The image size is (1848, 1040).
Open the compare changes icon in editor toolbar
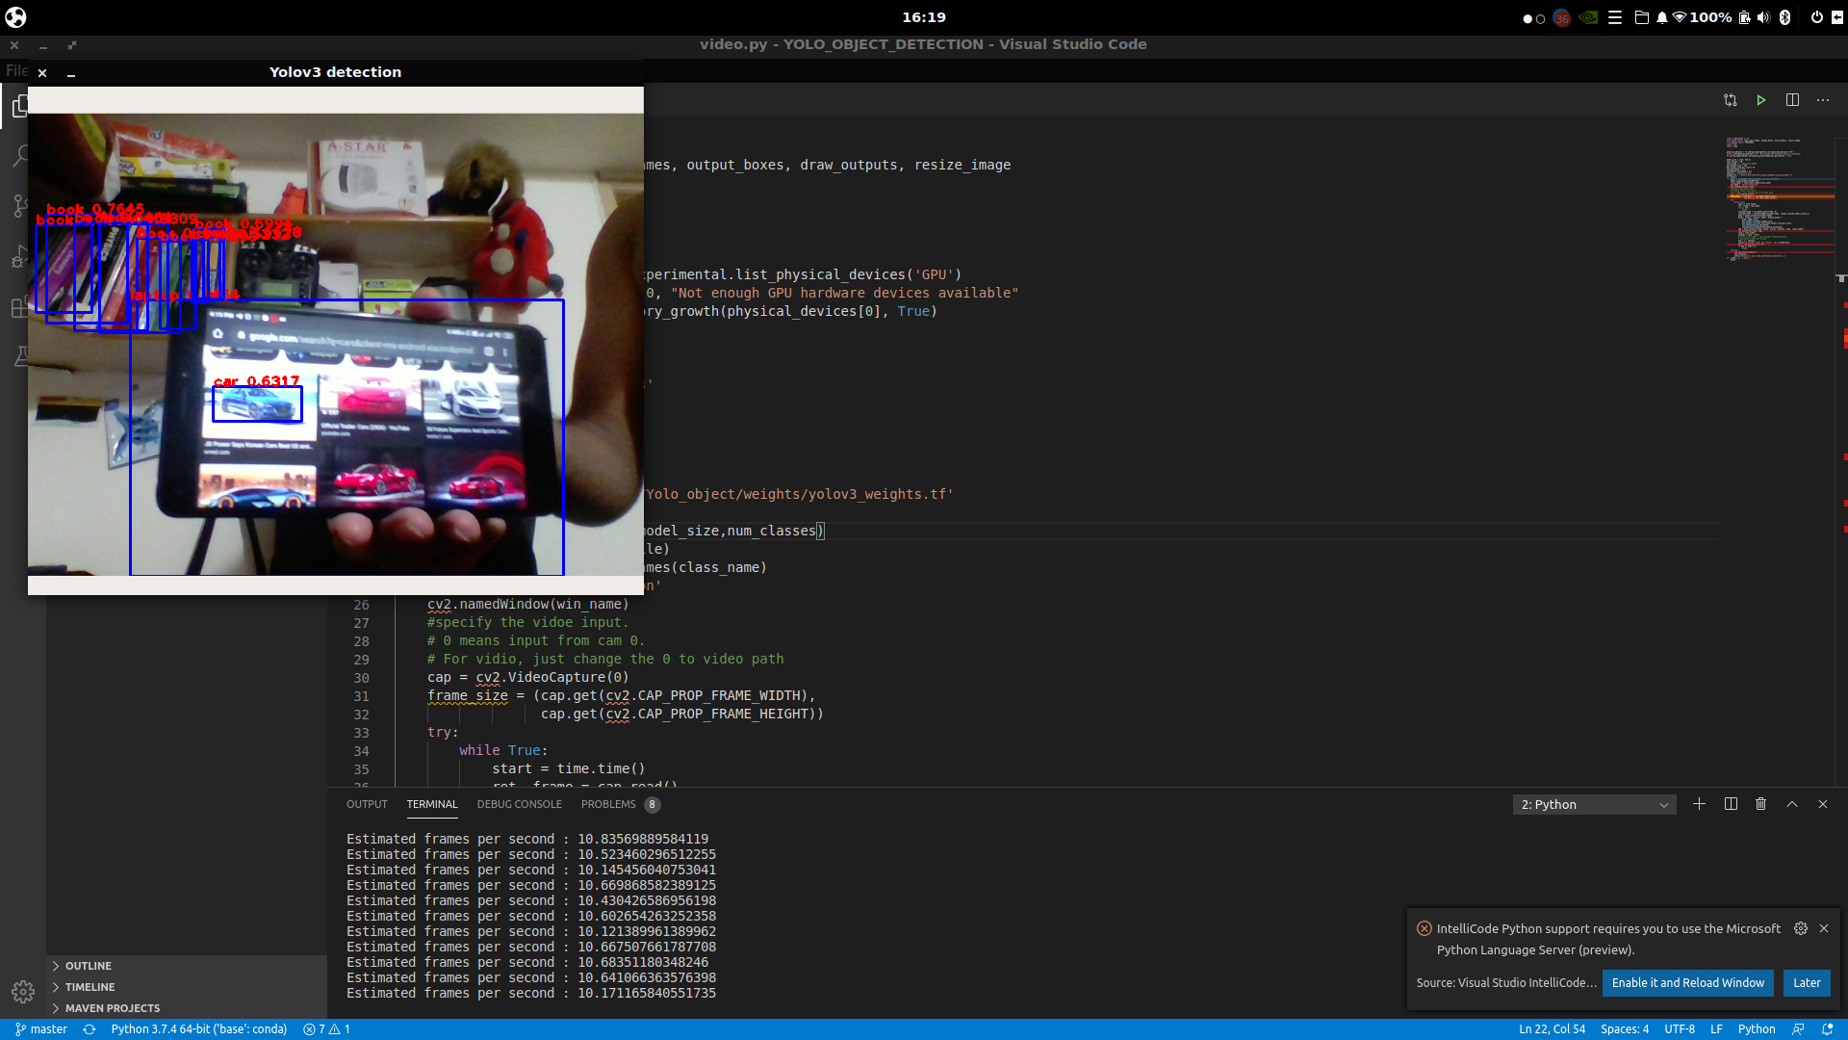click(1730, 100)
